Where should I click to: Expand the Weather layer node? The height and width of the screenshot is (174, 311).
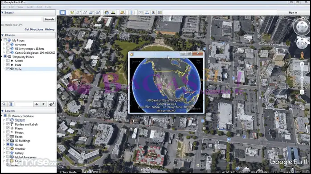pos(4,149)
